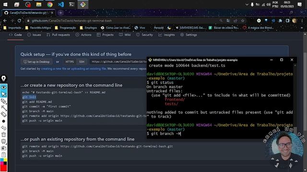Switch to the Actions tab
This screenshot has width=307, height=172.
pyautogui.click(x=83, y=35)
